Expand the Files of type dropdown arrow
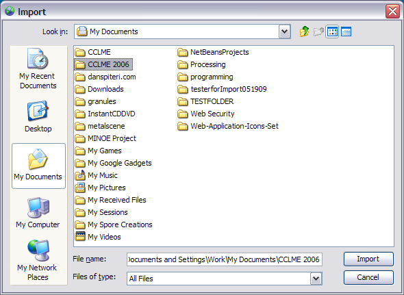Image resolution: width=404 pixels, height=295 pixels. [316, 279]
